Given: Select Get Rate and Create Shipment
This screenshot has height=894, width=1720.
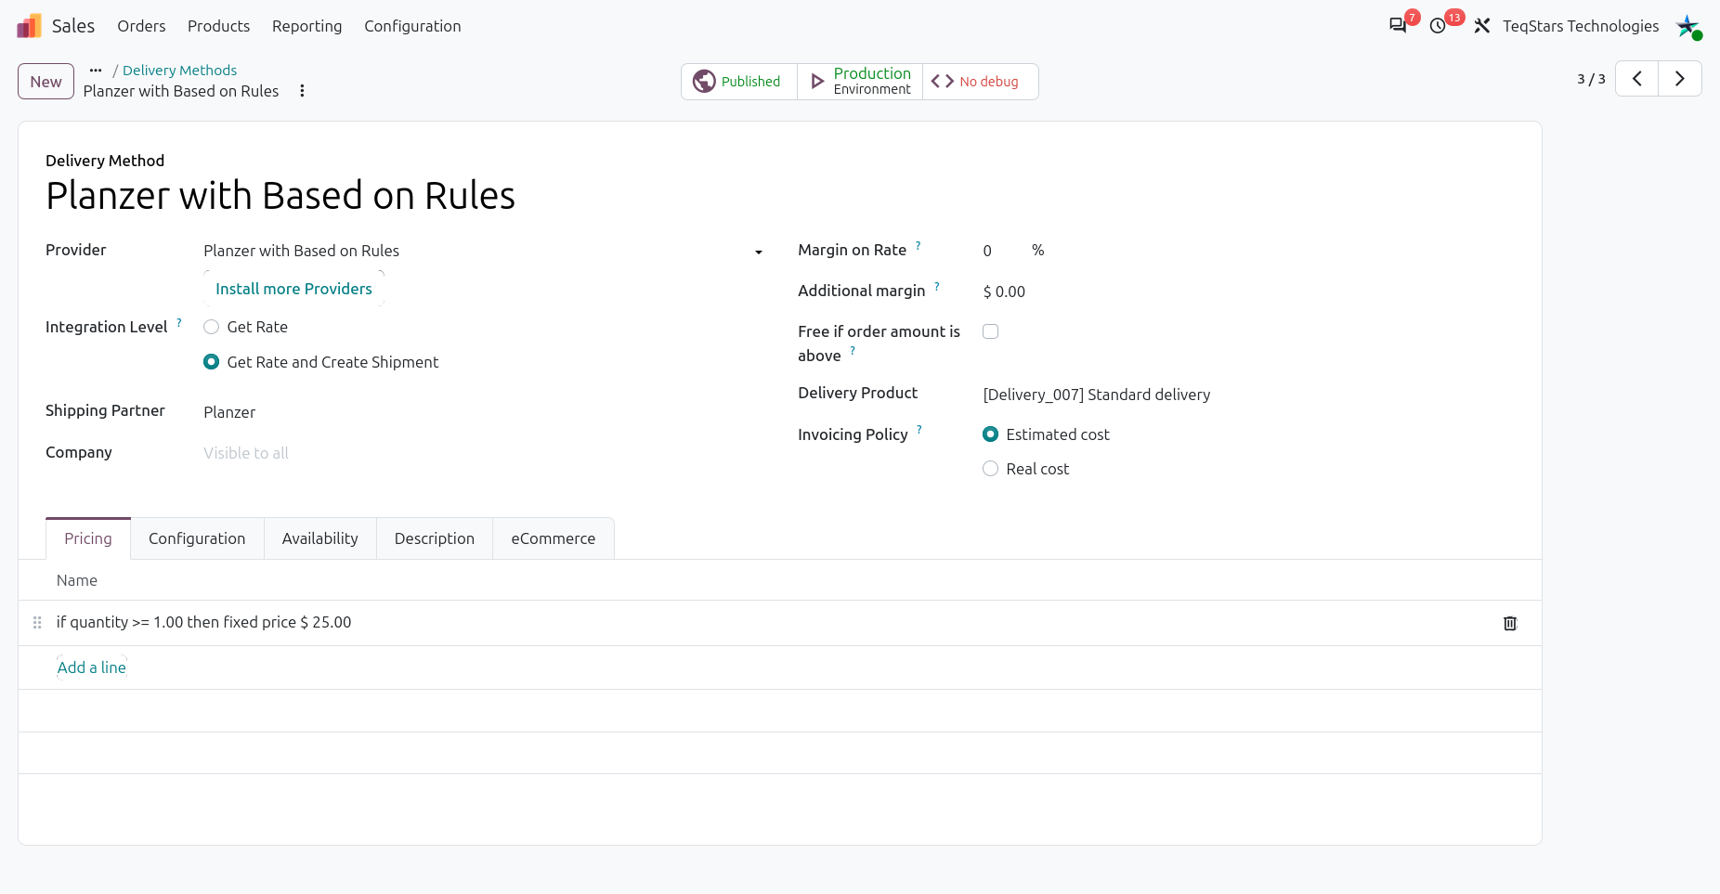Looking at the screenshot, I should [212, 362].
